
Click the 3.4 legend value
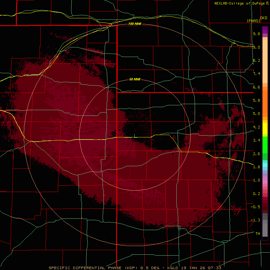coord(256,140)
